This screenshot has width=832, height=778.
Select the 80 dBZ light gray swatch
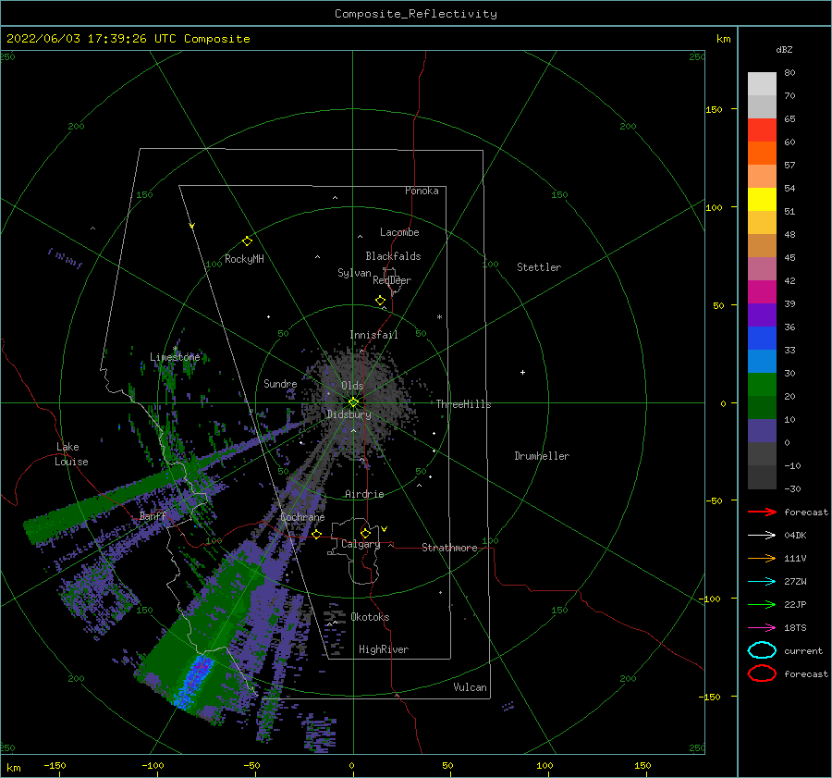pos(762,83)
